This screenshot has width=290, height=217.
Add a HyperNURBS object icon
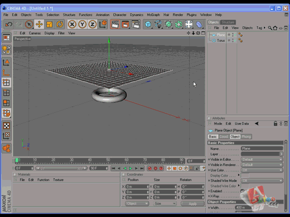pyautogui.click(x=168, y=24)
